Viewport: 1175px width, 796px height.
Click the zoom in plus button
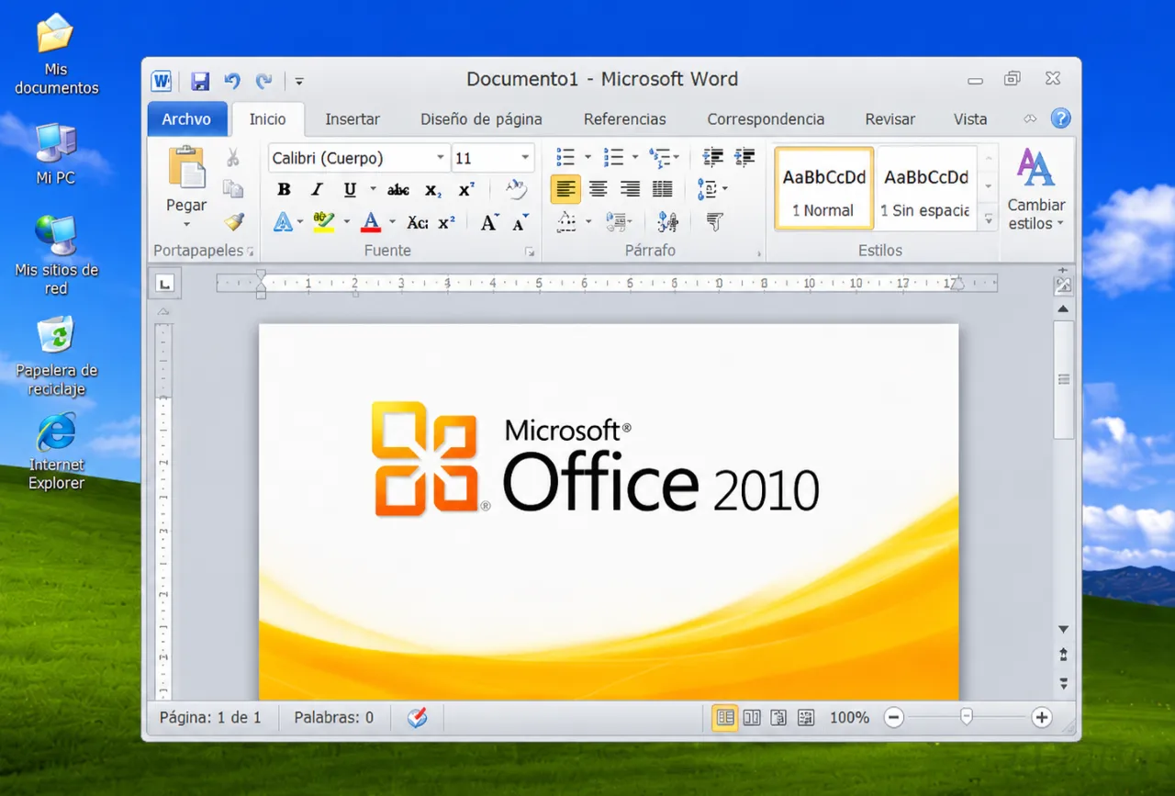coord(1041,717)
